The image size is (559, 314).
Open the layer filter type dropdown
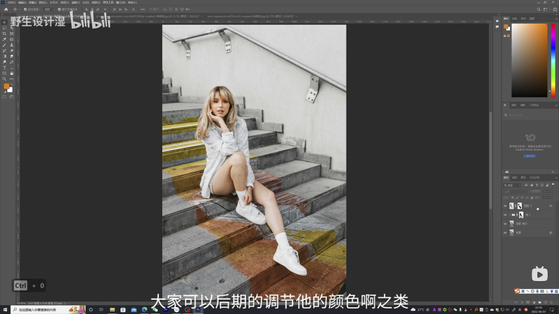pyautogui.click(x=512, y=185)
